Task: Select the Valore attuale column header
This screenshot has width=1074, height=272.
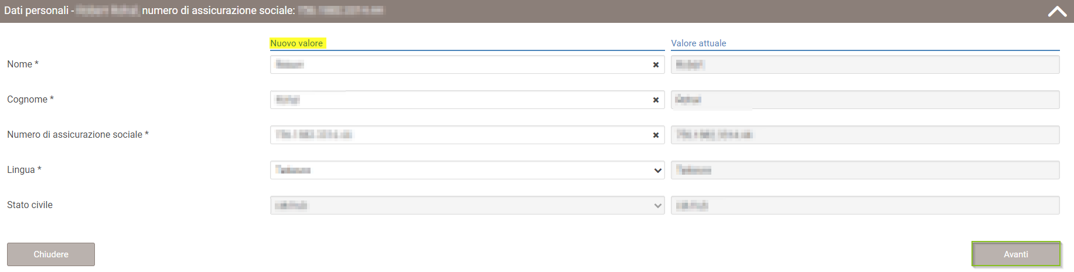Action: (698, 43)
